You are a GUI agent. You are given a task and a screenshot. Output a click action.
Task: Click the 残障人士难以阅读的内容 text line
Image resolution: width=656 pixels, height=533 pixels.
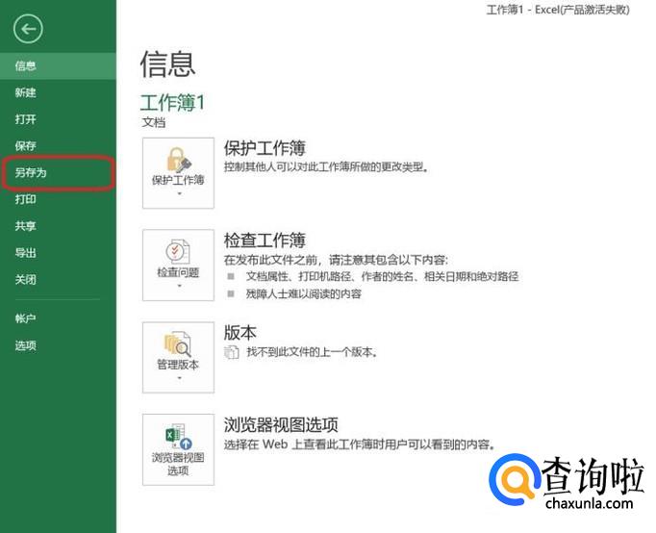[304, 294]
